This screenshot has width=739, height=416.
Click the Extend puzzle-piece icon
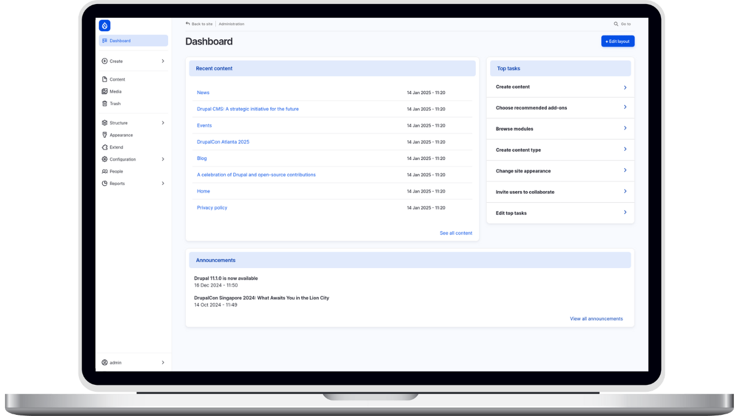(x=104, y=147)
